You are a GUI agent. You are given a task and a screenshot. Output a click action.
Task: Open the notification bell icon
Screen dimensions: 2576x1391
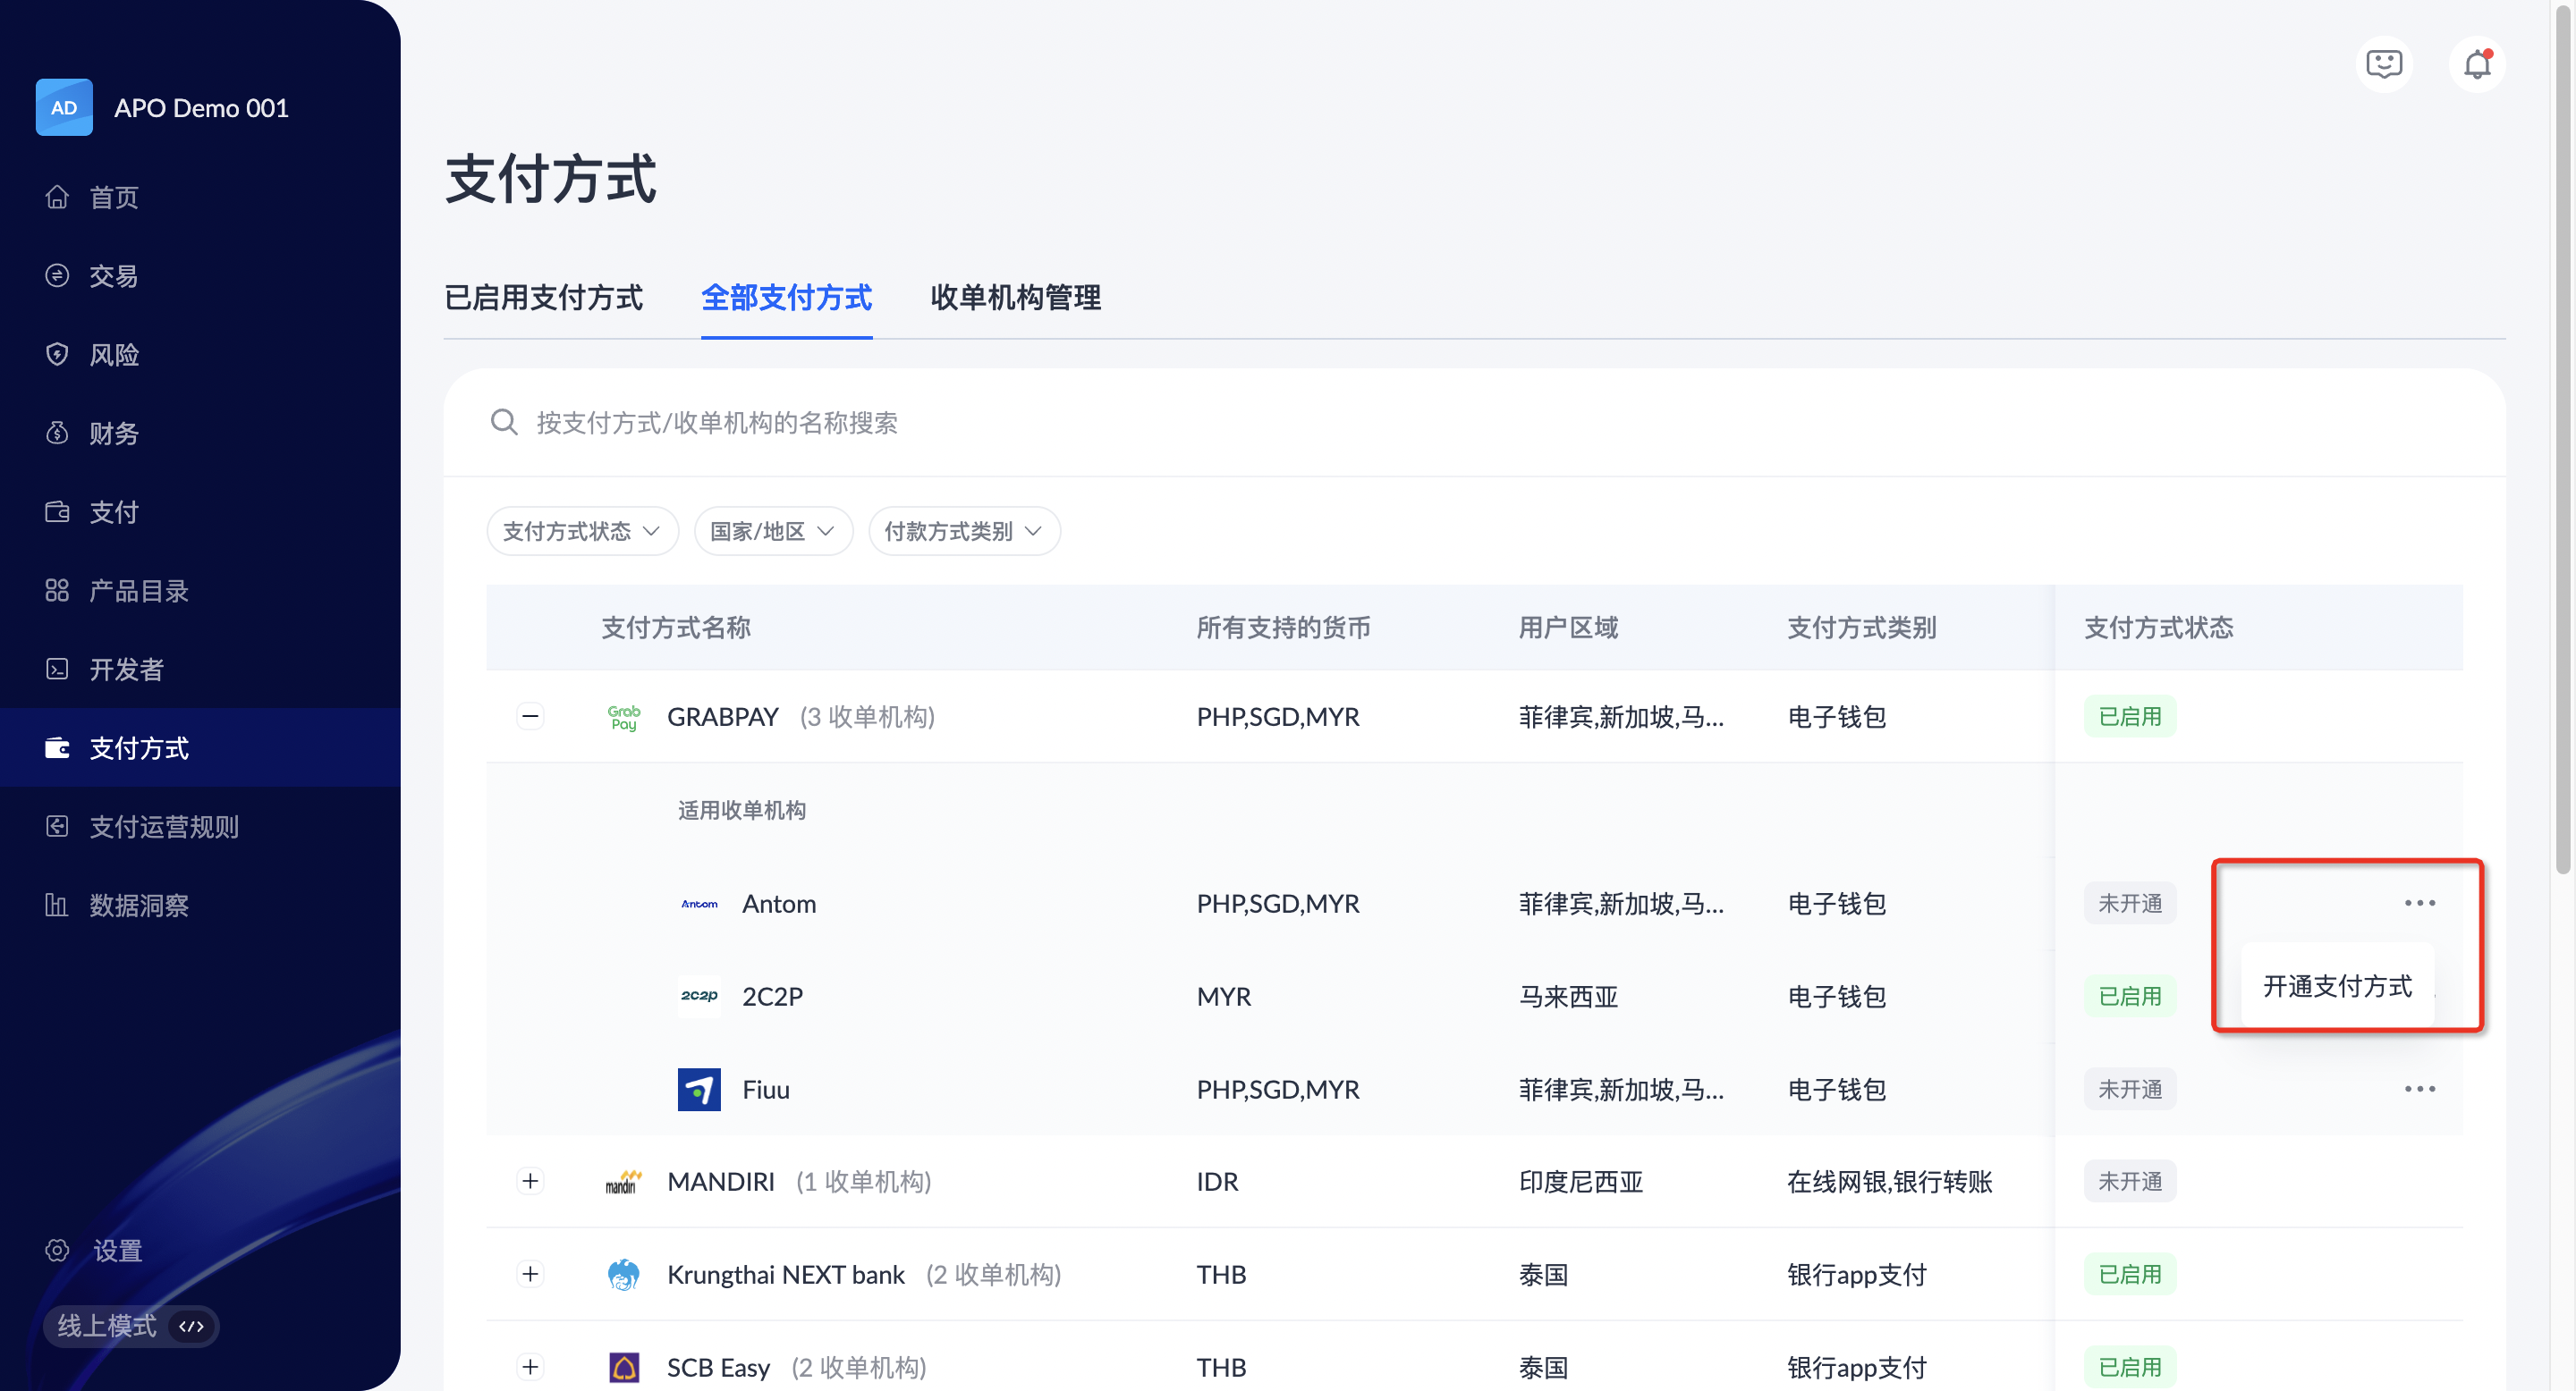click(x=2476, y=65)
